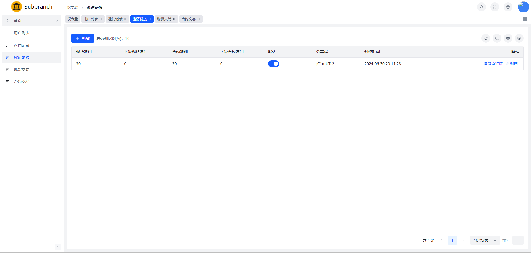
Task: Enter fullscreen mode via header icon
Action: (495, 7)
